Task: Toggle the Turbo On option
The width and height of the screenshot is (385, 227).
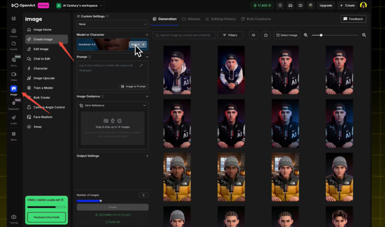Action: point(113,221)
